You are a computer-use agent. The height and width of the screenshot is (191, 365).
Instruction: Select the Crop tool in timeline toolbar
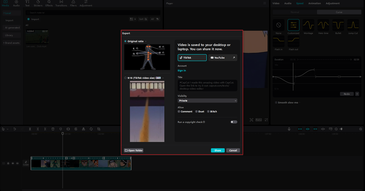click(x=99, y=129)
